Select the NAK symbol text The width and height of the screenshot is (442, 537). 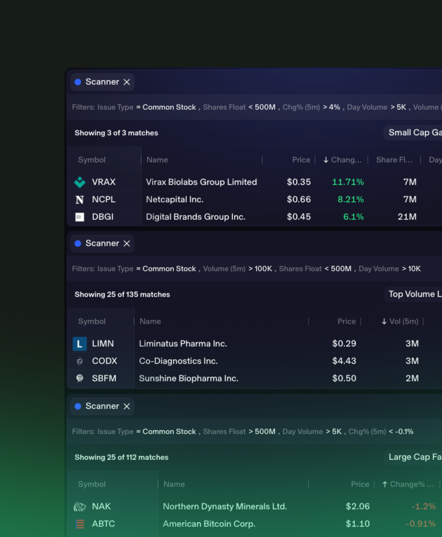pyautogui.click(x=101, y=507)
